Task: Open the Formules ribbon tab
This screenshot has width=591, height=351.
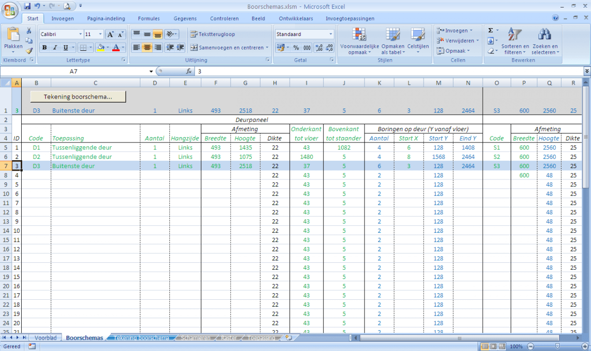Action: pyautogui.click(x=149, y=19)
